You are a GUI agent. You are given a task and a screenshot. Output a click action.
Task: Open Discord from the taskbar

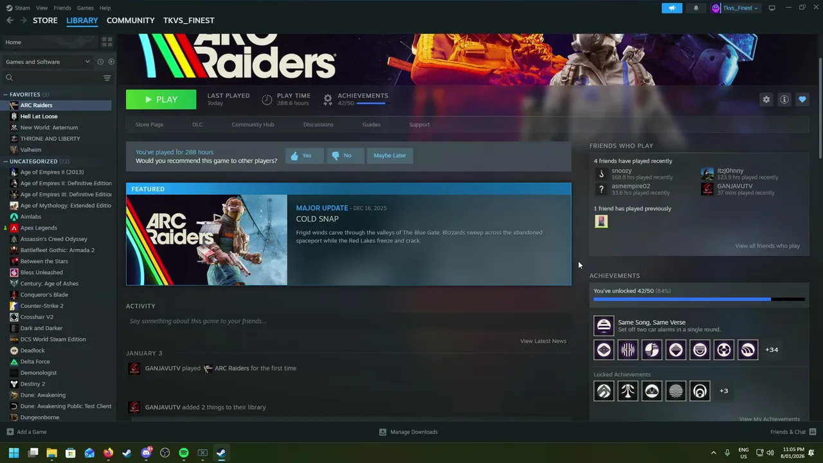tap(146, 453)
